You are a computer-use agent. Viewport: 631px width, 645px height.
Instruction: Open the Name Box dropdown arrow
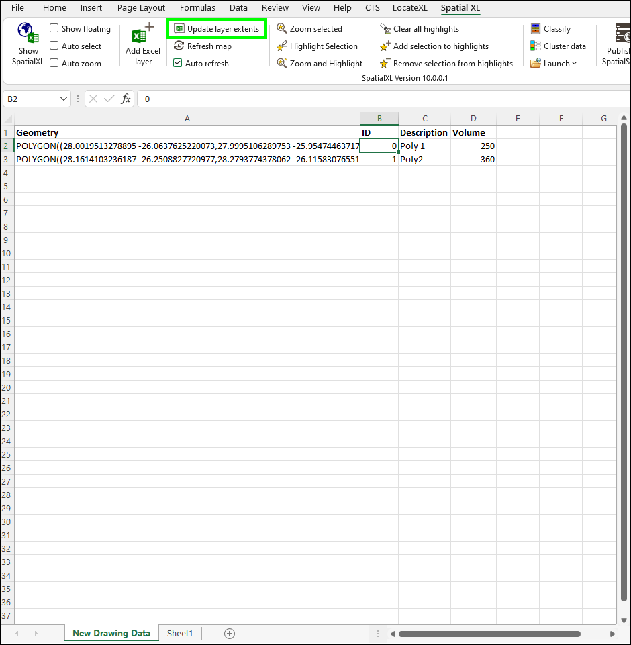64,99
